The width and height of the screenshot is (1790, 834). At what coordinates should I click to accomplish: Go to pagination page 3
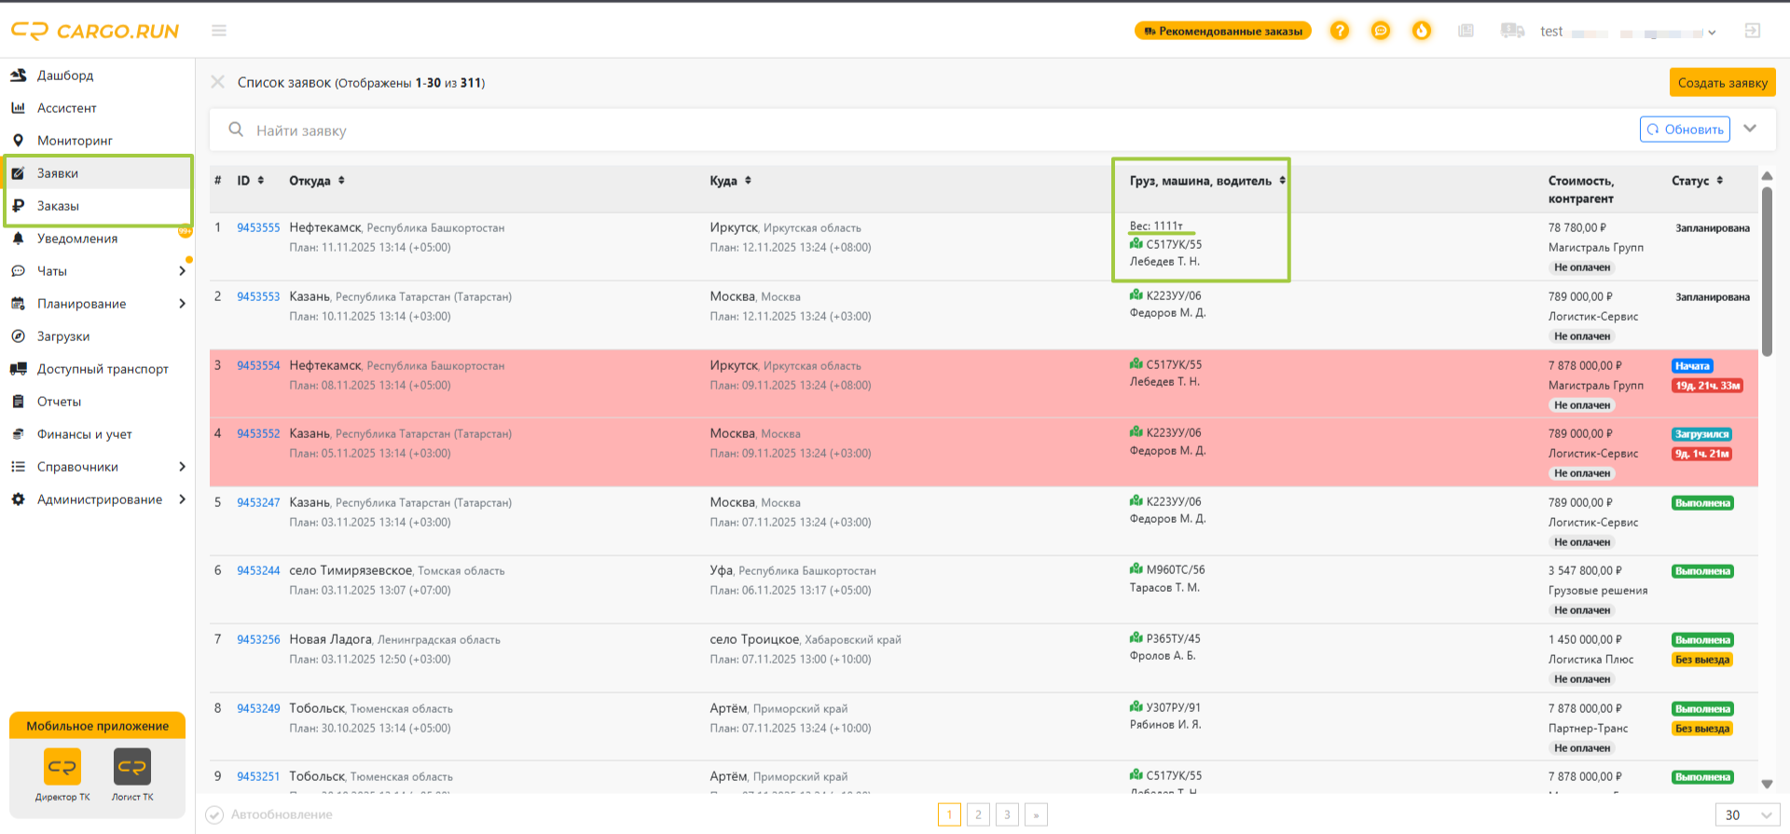tap(1007, 814)
